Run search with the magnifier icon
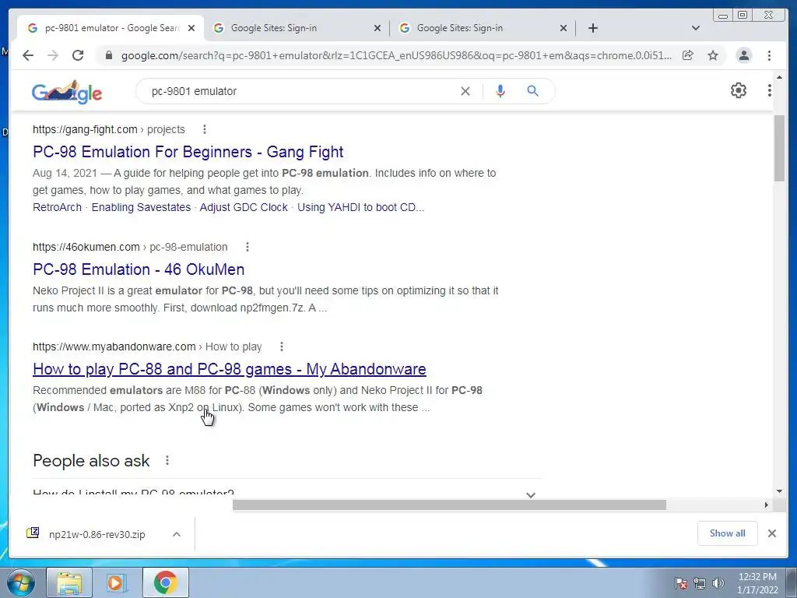 tap(532, 91)
